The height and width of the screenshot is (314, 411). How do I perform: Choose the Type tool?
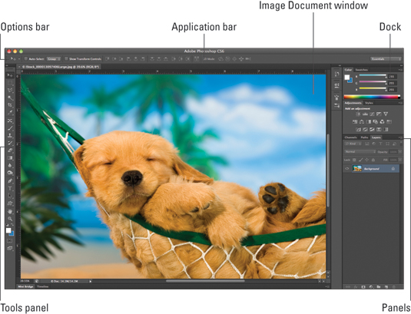[10, 188]
